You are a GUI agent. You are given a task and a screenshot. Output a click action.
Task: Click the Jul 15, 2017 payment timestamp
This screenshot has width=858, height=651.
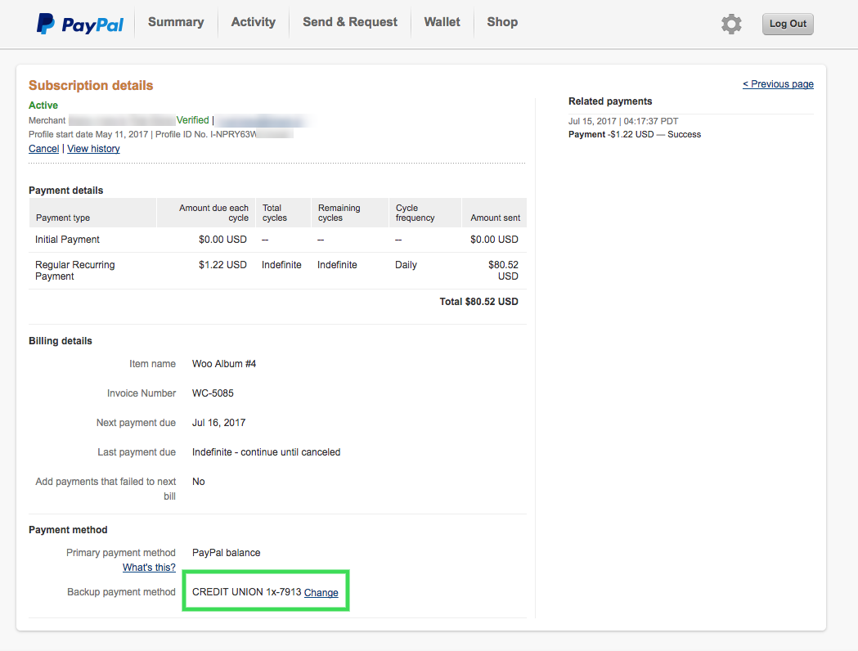[x=623, y=121]
